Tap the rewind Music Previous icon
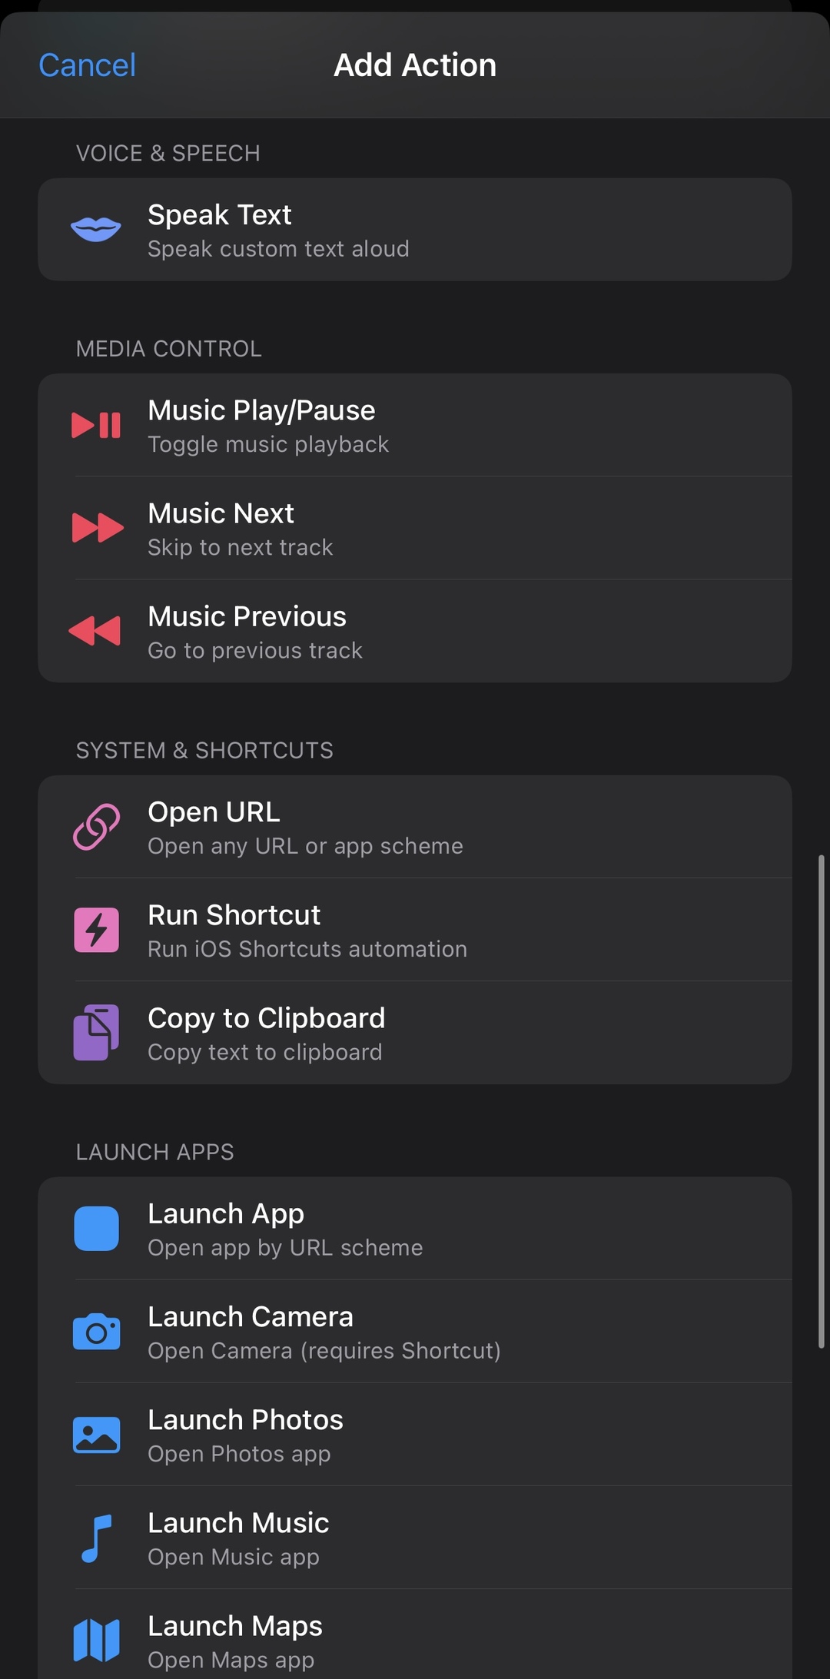This screenshot has height=1679, width=830. (x=95, y=631)
